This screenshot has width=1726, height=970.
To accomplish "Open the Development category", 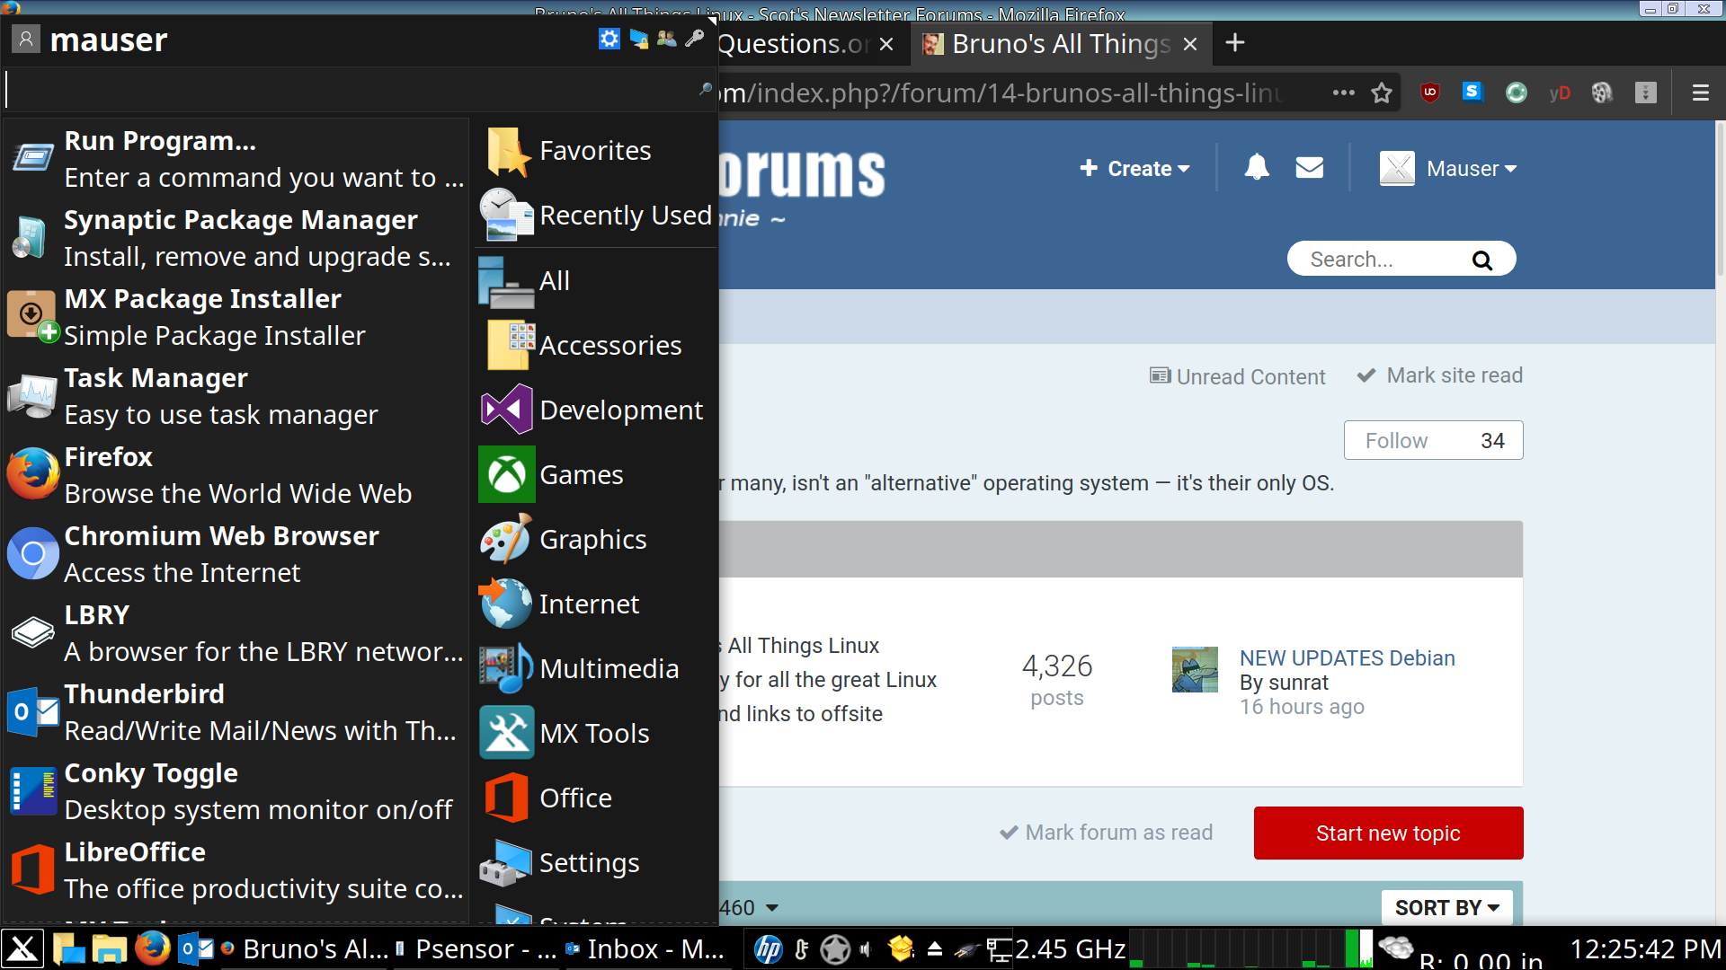I will point(595,410).
